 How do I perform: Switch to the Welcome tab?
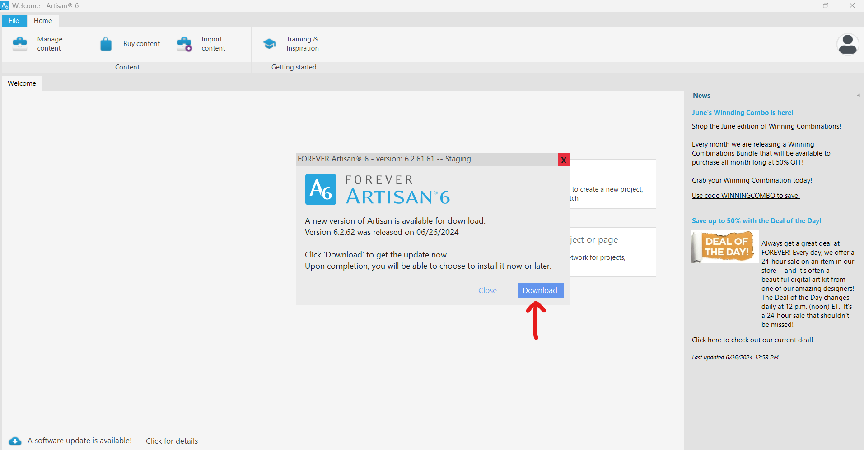pyautogui.click(x=22, y=83)
